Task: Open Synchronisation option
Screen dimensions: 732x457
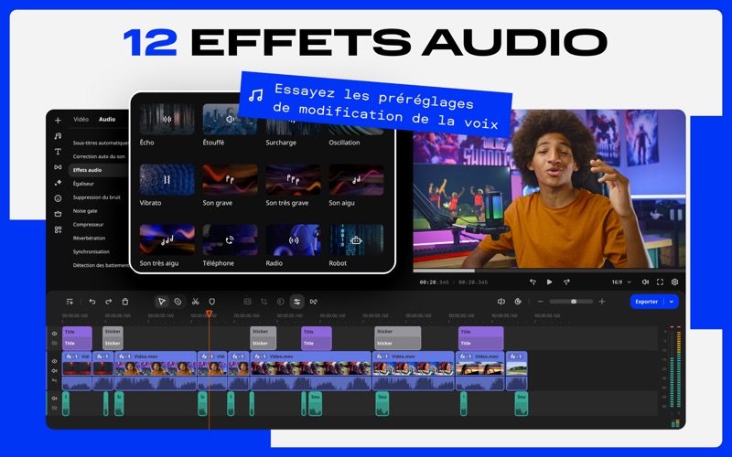Action: coord(91,251)
